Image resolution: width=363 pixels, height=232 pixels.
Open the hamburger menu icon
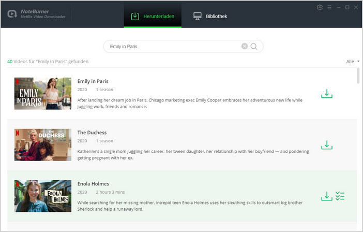click(x=329, y=8)
